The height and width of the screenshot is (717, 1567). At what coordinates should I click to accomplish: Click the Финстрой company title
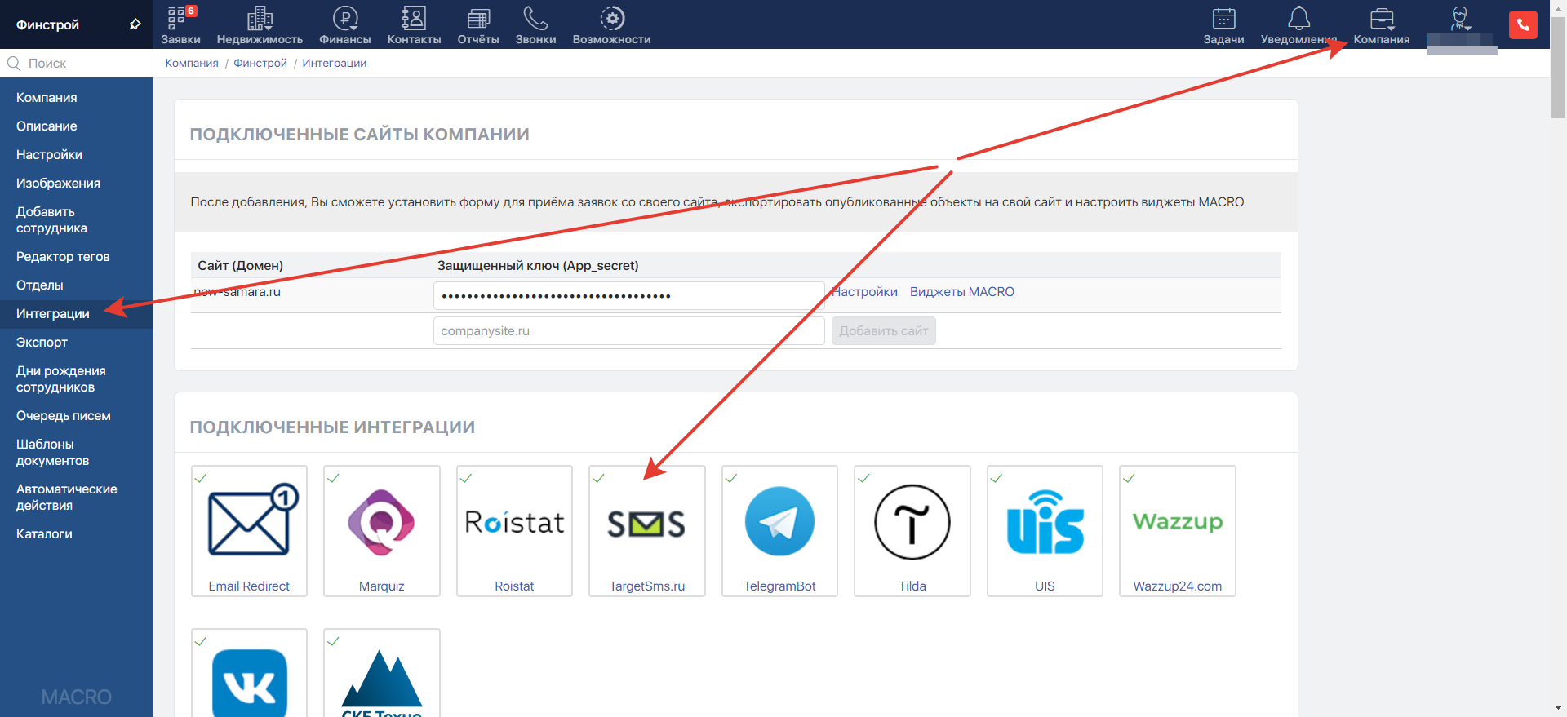pyautogui.click(x=47, y=24)
